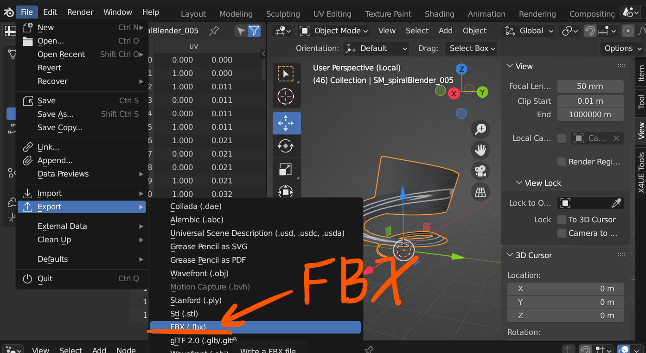The height and width of the screenshot is (353, 646).
Task: Open the pivot point dropdown
Action: [x=570, y=31]
